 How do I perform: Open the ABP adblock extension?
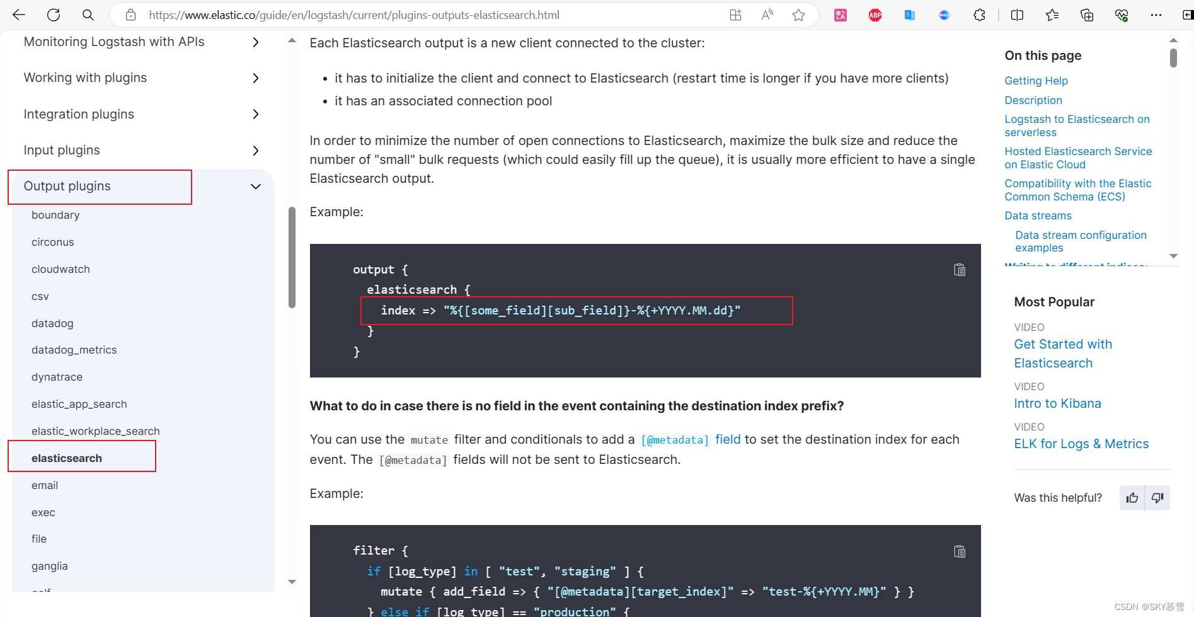[x=875, y=15]
